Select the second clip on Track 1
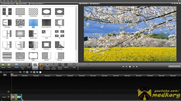This screenshot has width=181, height=101. (19, 97)
